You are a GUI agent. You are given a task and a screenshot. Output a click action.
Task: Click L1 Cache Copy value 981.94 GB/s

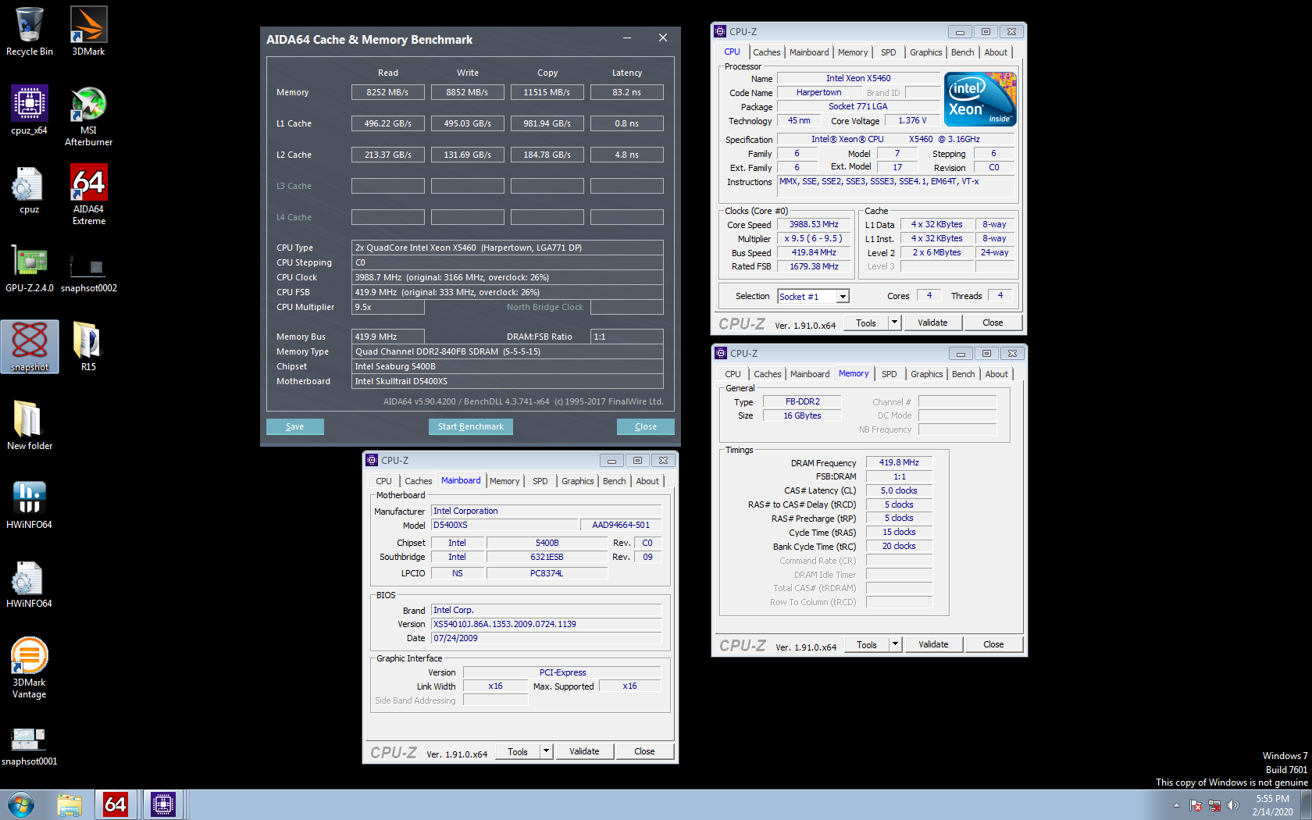coord(547,123)
